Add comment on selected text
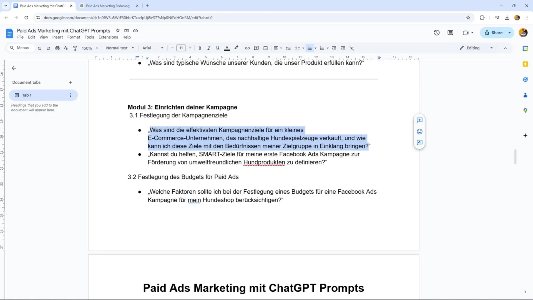 pos(419,120)
